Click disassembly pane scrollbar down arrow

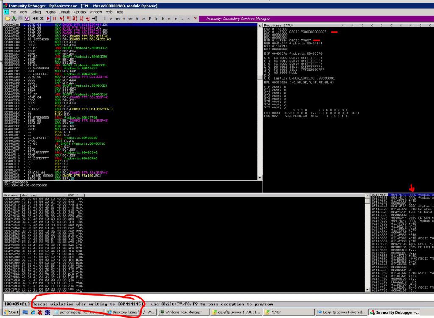260,177
